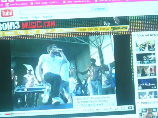The image size is (158, 118).
Task: Open the Domů navigation link
Action: [x=24, y=18]
